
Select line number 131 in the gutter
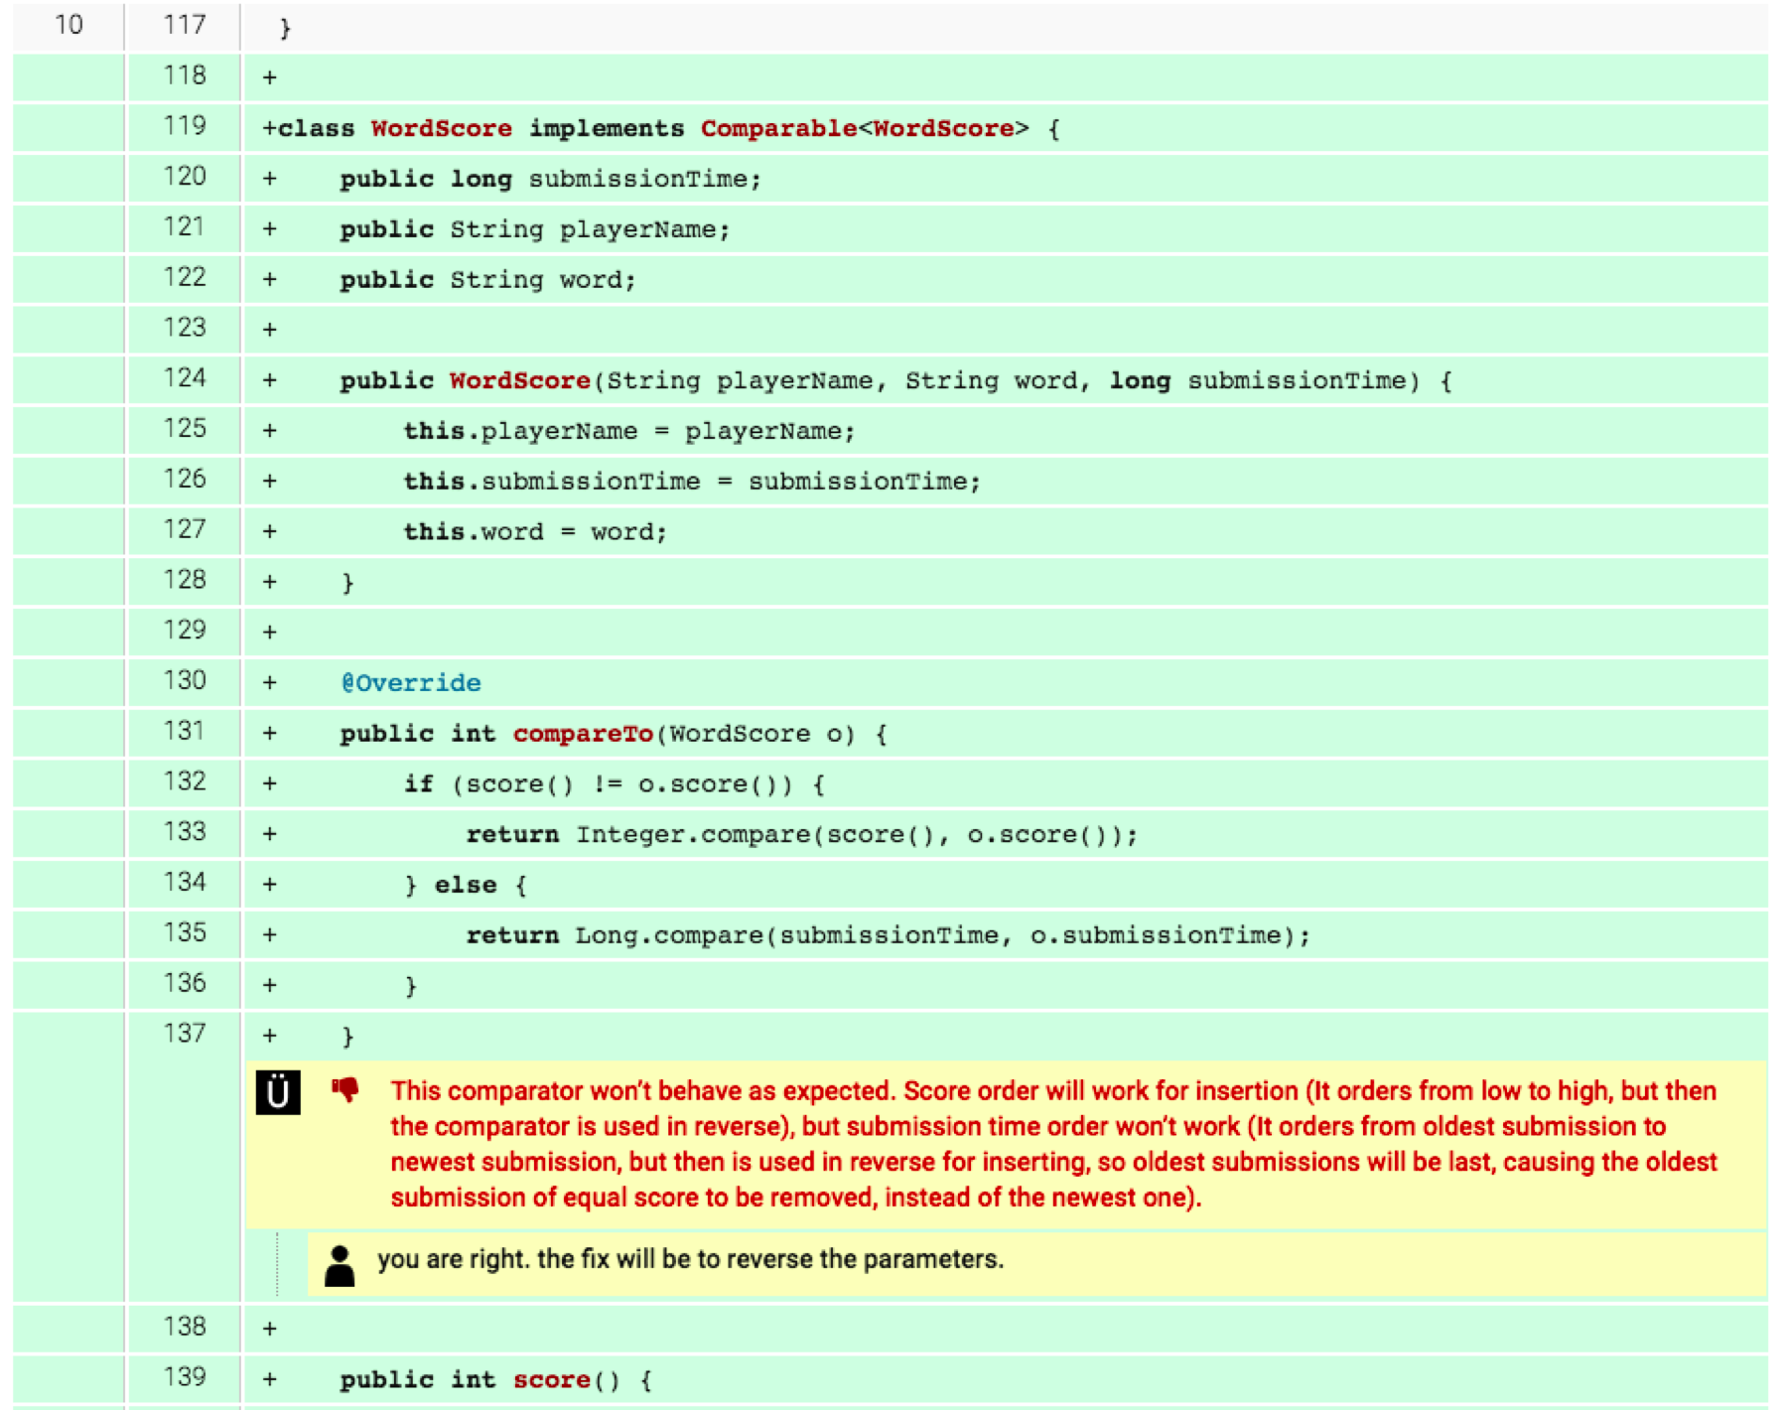[185, 731]
